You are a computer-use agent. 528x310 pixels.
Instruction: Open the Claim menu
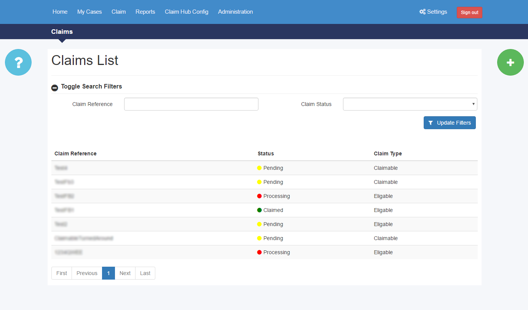click(119, 12)
